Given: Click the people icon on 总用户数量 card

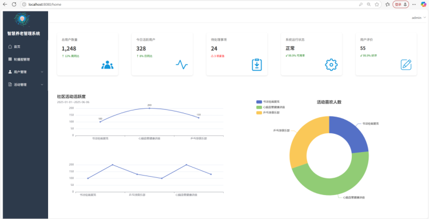Looking at the screenshot, I should (x=108, y=65).
